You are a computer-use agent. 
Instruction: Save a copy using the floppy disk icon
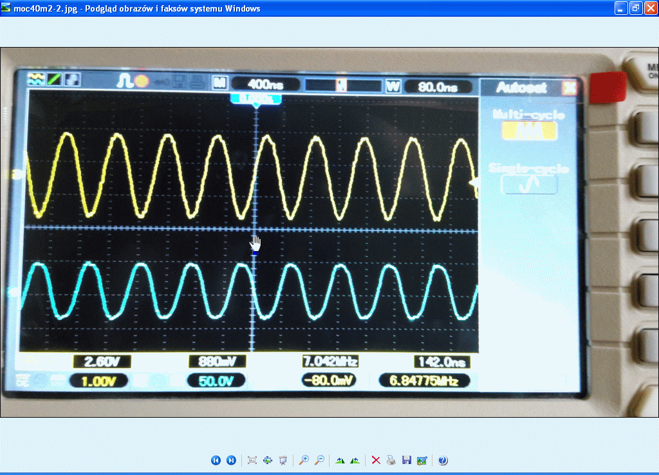[x=407, y=460]
